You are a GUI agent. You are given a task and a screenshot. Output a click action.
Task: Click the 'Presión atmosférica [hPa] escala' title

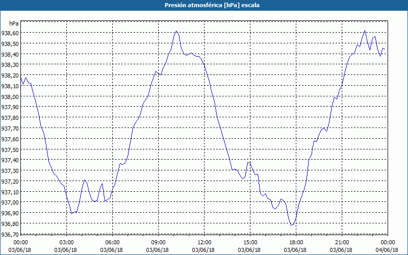click(x=212, y=5)
